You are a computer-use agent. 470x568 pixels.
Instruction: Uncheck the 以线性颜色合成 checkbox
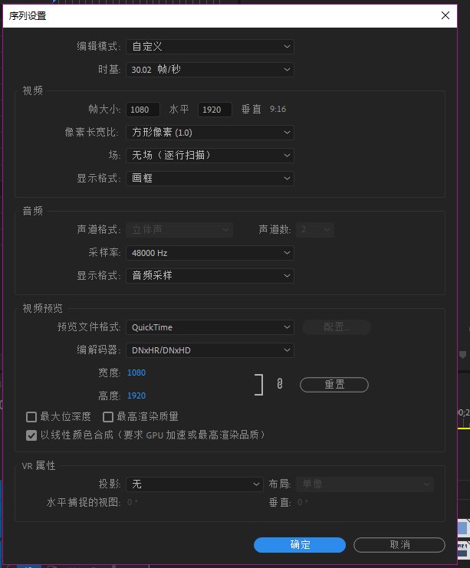click(x=31, y=435)
